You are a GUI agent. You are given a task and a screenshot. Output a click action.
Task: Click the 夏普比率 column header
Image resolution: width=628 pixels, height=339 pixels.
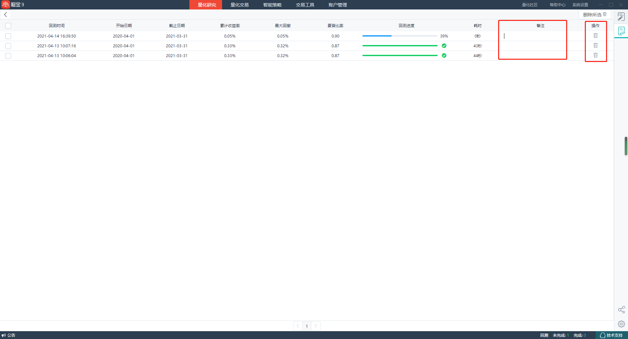click(x=335, y=26)
